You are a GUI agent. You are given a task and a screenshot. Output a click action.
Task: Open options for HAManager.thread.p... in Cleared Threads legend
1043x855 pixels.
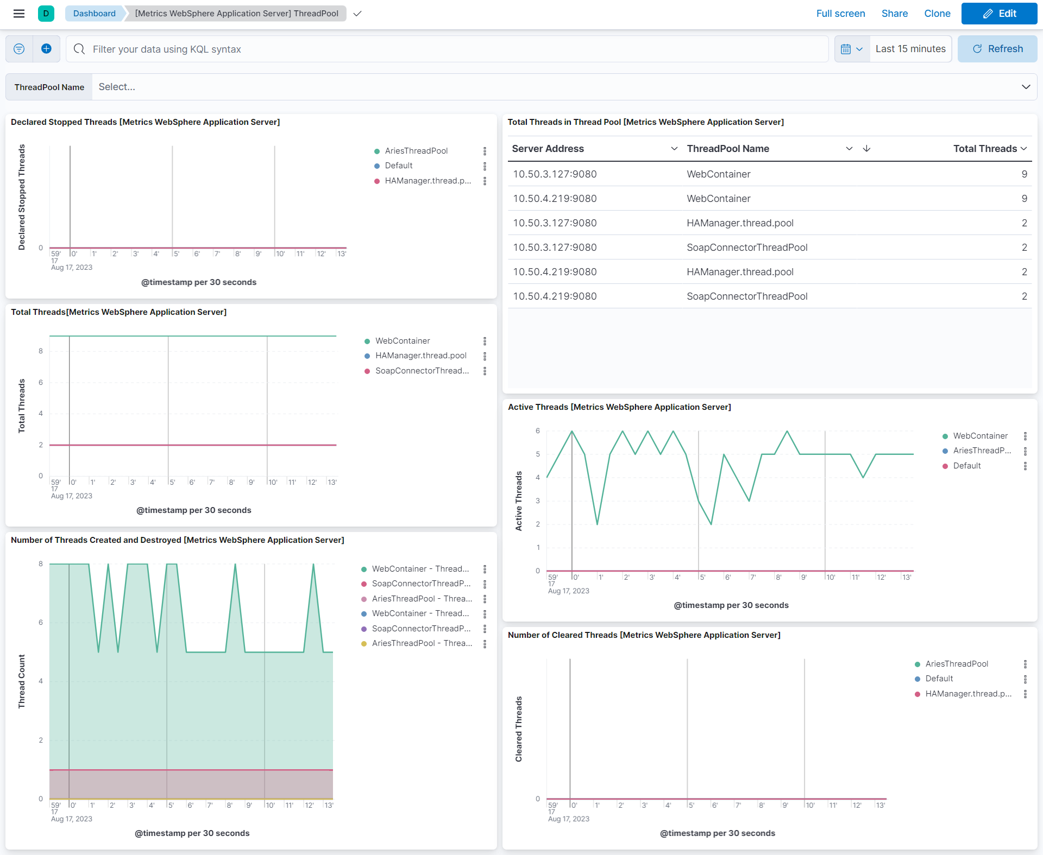[1026, 694]
